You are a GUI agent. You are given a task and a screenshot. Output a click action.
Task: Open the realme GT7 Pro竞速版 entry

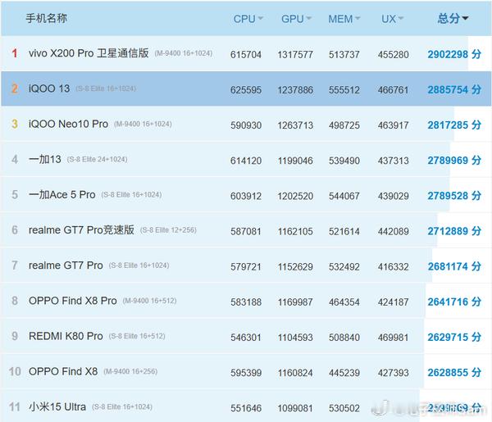click(x=81, y=229)
